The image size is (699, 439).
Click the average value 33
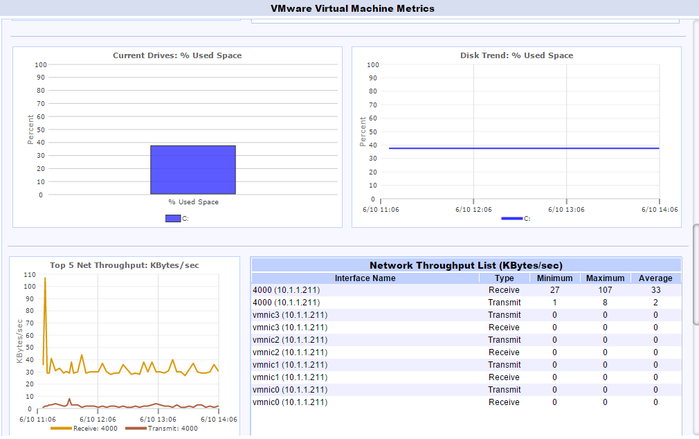coord(656,290)
